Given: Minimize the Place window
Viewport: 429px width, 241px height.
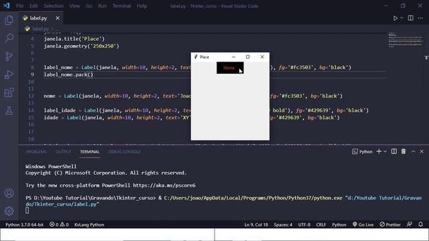Looking at the screenshot, I should (233, 57).
